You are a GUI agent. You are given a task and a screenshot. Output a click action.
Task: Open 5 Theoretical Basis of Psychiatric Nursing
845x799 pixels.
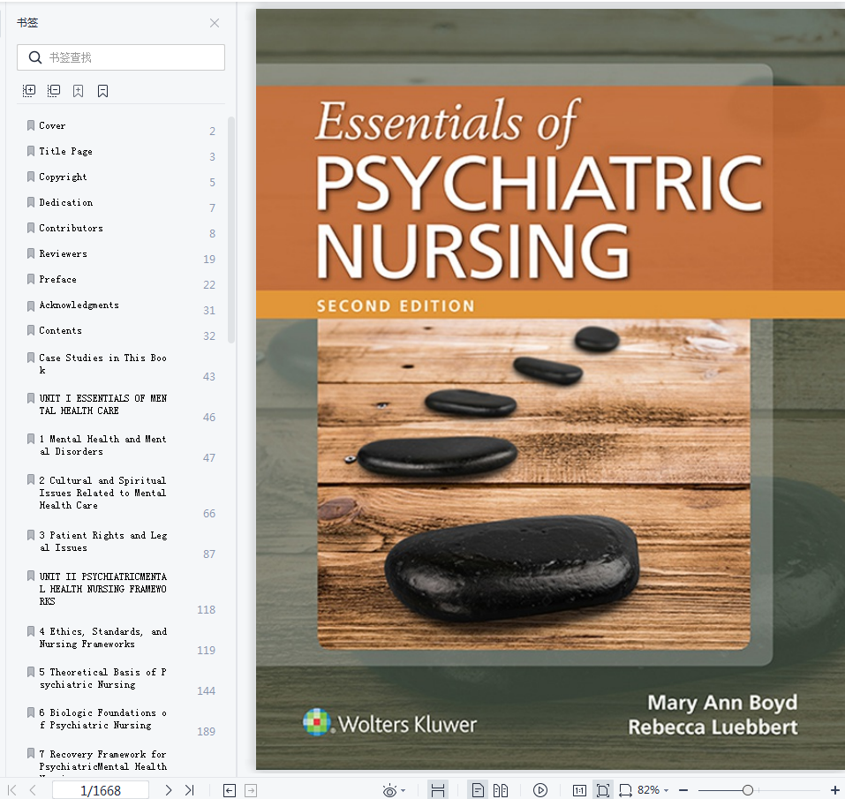[102, 678]
